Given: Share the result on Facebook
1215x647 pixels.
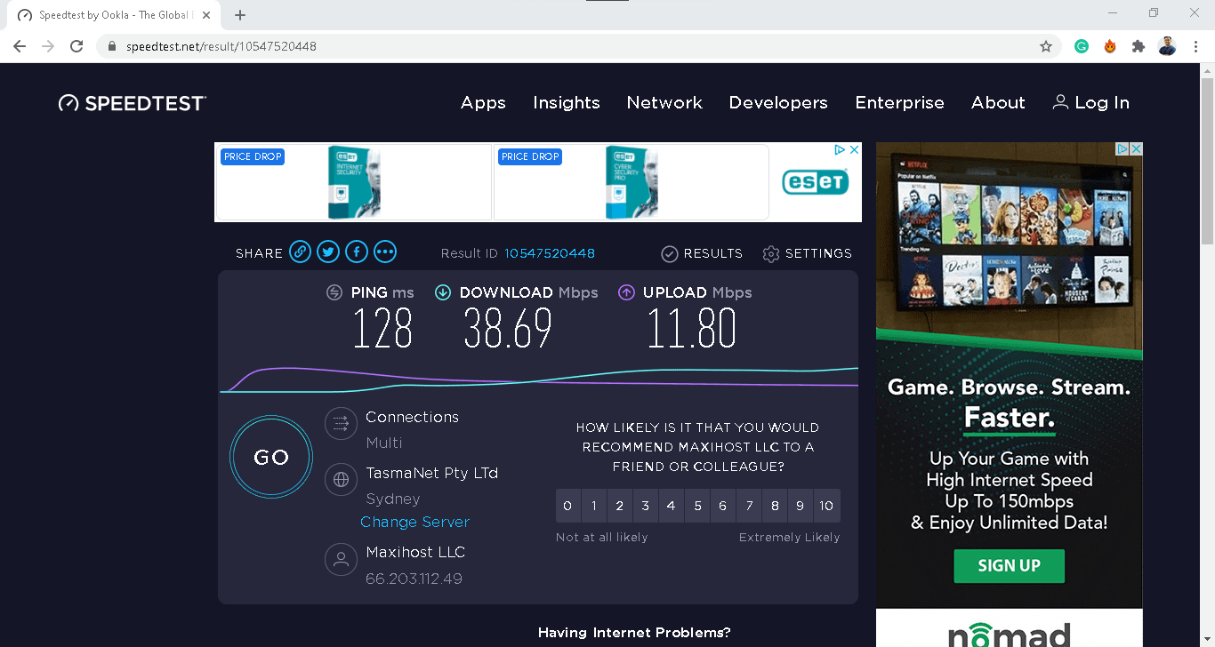Looking at the screenshot, I should (x=357, y=252).
